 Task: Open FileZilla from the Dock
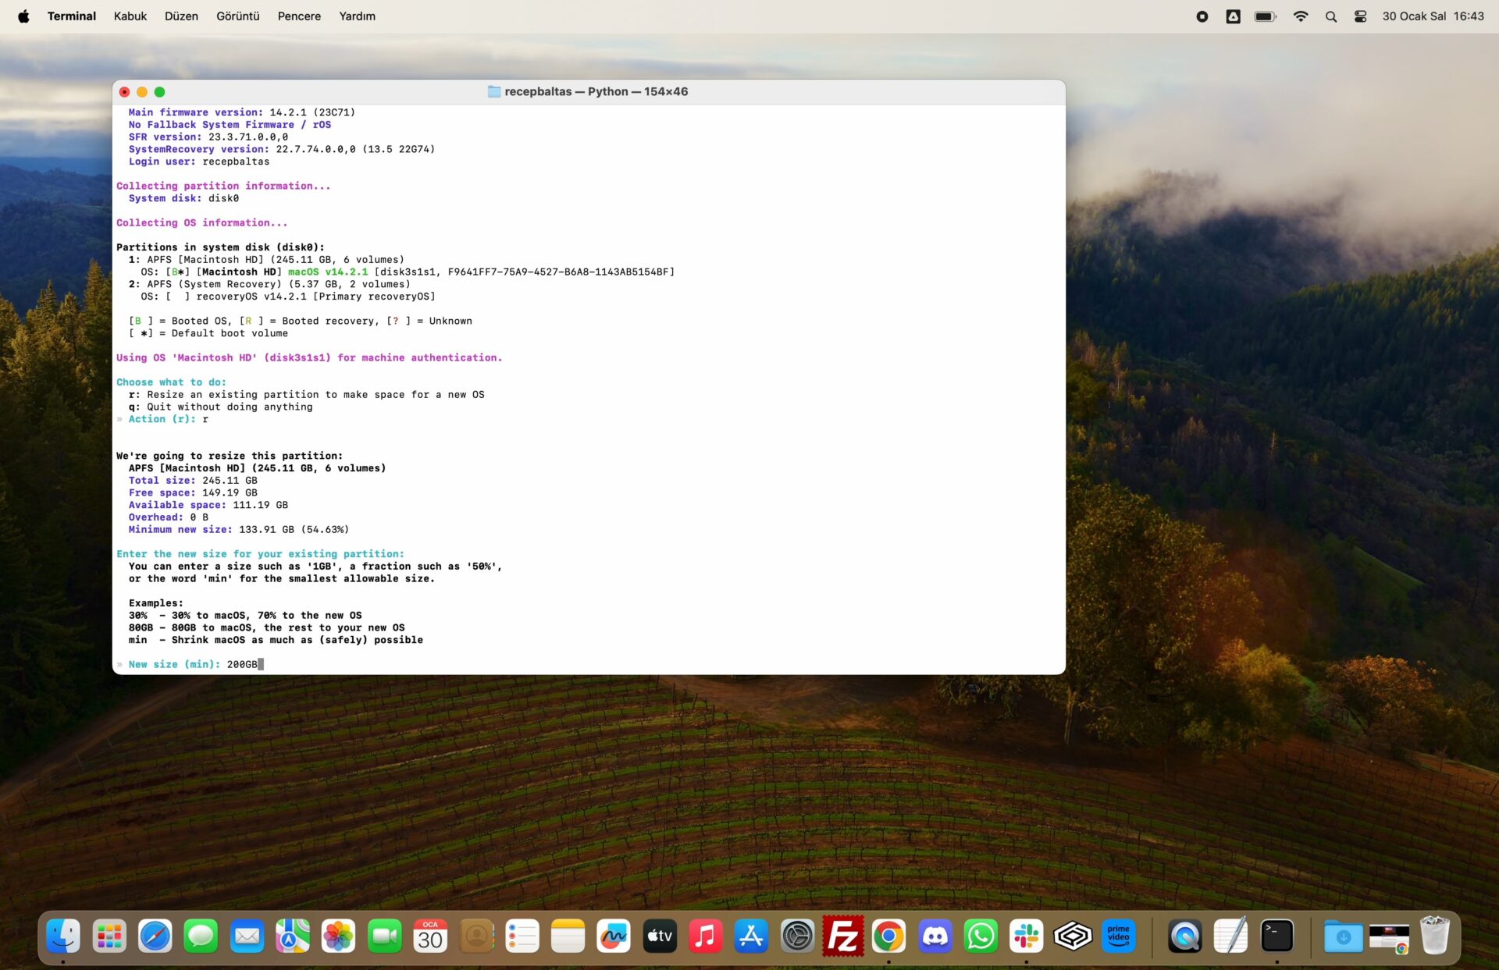[843, 936]
